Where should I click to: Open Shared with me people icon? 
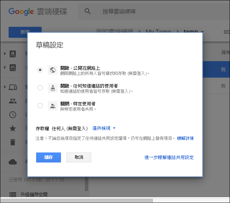tap(13, 101)
